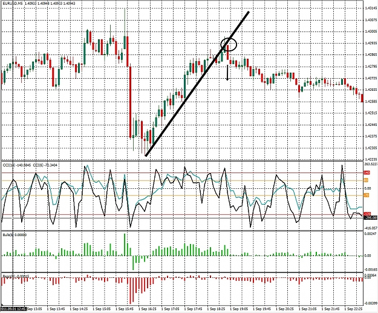This screenshot has width=378, height=313.
Task: Select the orange 80 CCI level tag
Action: [x=366, y=180]
